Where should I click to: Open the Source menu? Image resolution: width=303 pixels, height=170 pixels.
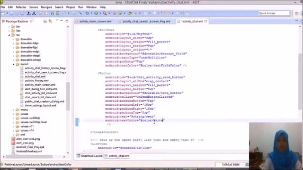click(x=34, y=7)
